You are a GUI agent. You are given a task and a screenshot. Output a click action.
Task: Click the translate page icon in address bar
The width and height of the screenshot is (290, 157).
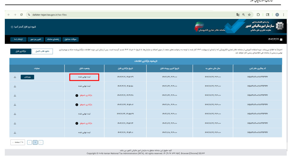pyautogui.click(x=238, y=15)
